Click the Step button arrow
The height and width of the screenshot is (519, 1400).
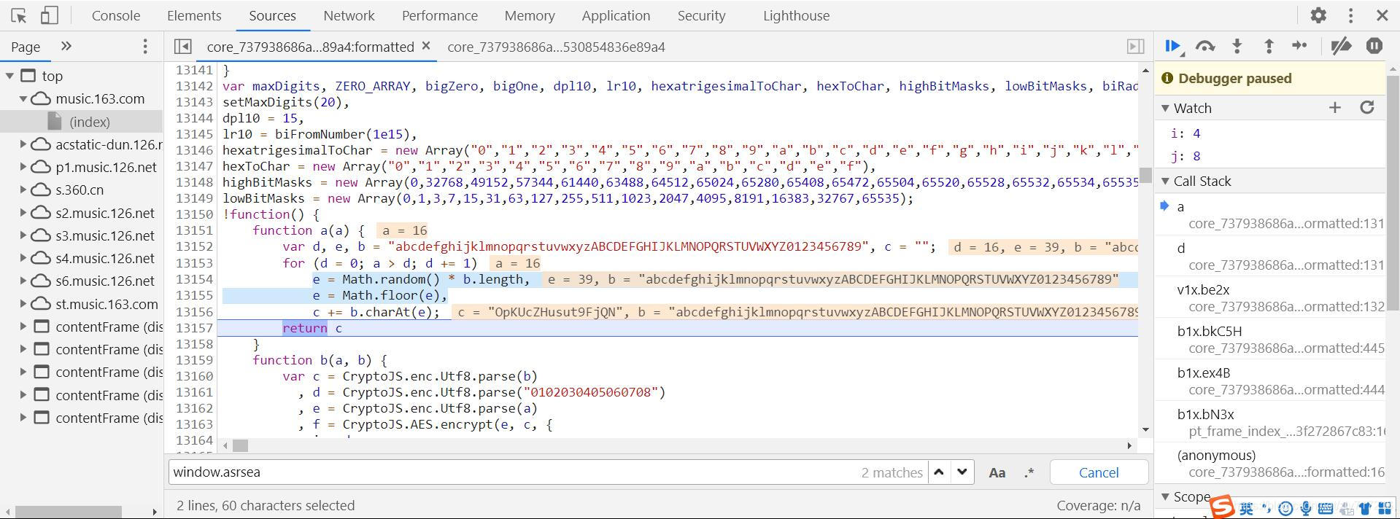click(x=1300, y=46)
